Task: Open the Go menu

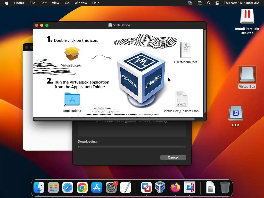Action: click(67, 3)
